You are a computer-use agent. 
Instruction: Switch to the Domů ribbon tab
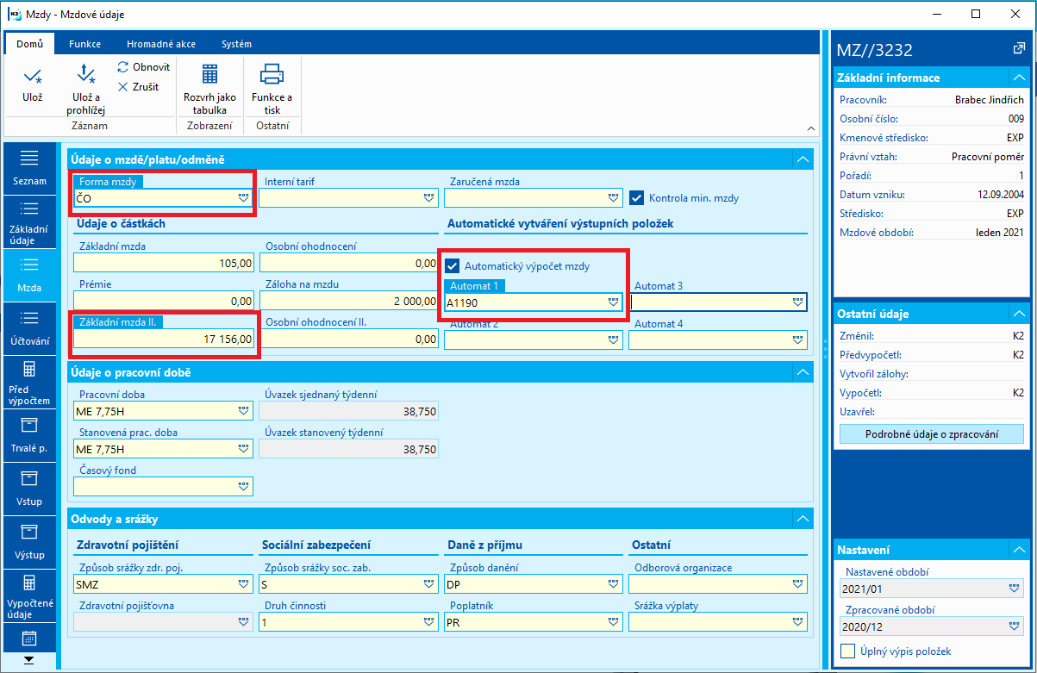tap(29, 44)
